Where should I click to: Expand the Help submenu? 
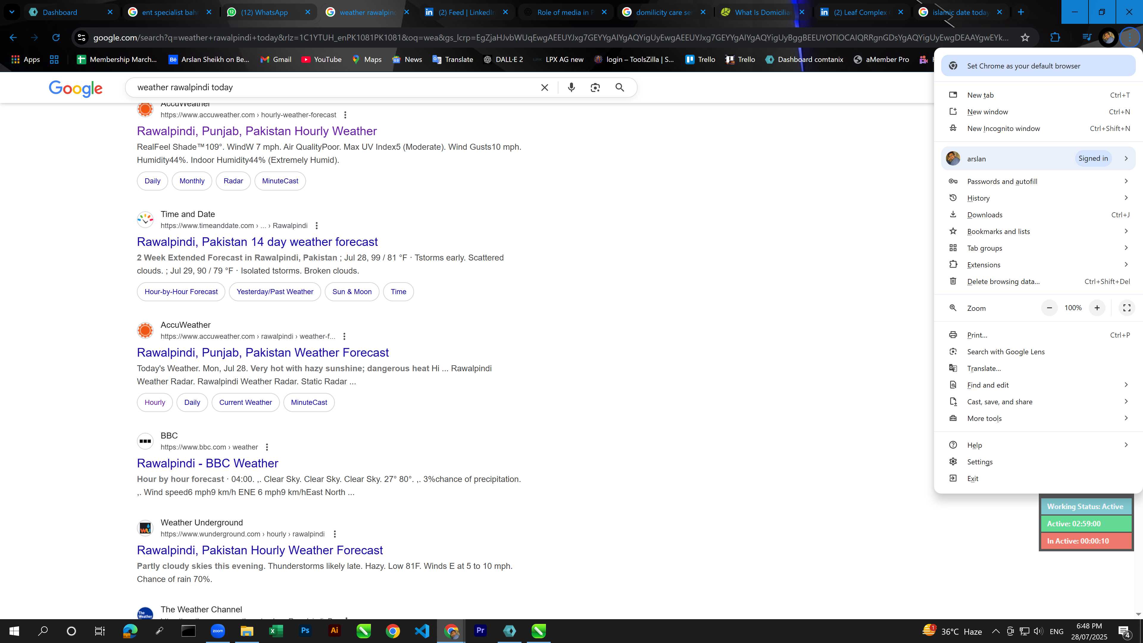[1038, 445]
